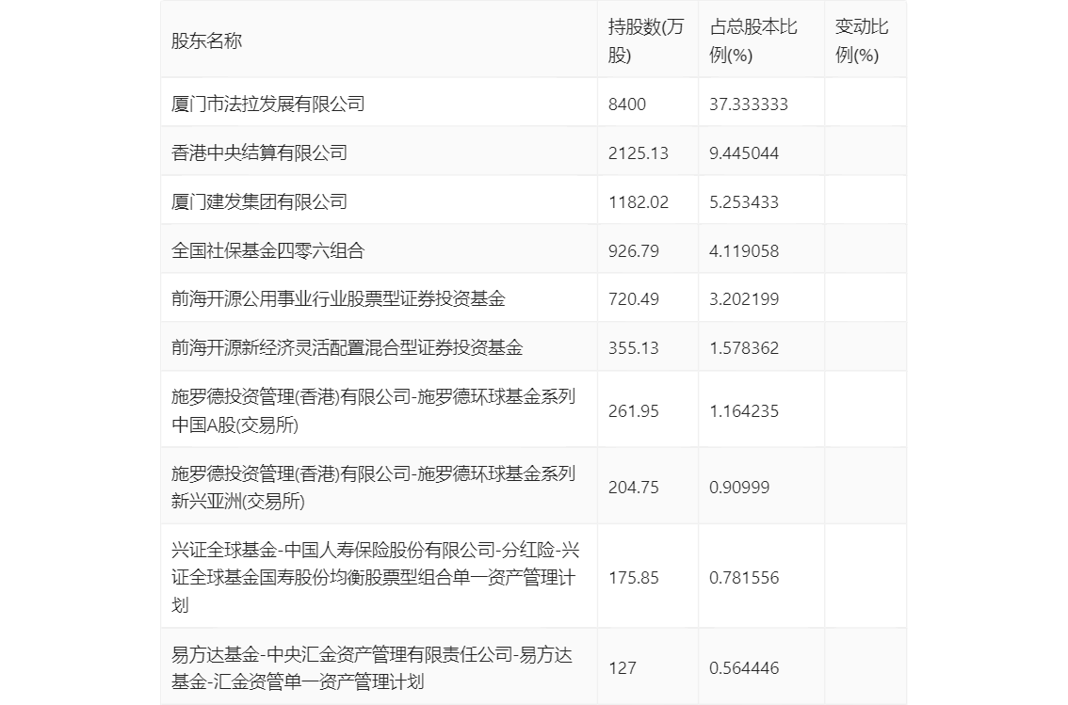Click the 261.95 shares value
The image size is (1068, 705).
[x=634, y=411]
